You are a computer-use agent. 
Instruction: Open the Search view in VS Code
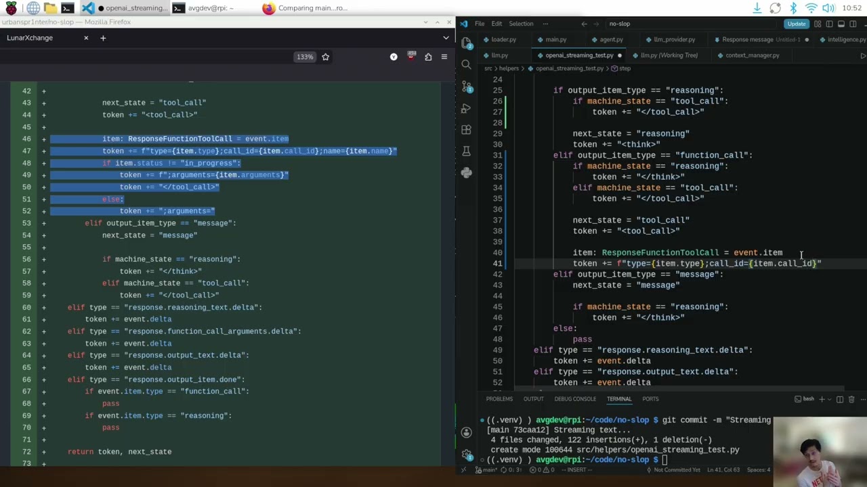coord(466,65)
